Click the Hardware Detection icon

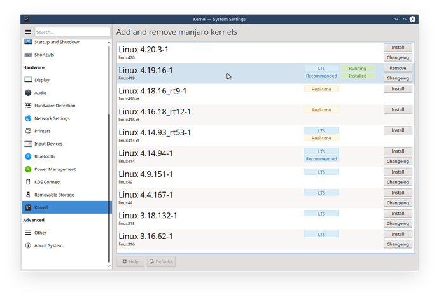(28, 106)
